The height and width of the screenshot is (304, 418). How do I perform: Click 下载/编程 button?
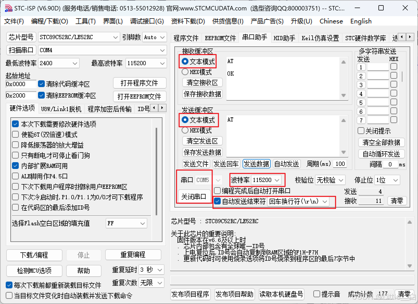(x=34, y=255)
